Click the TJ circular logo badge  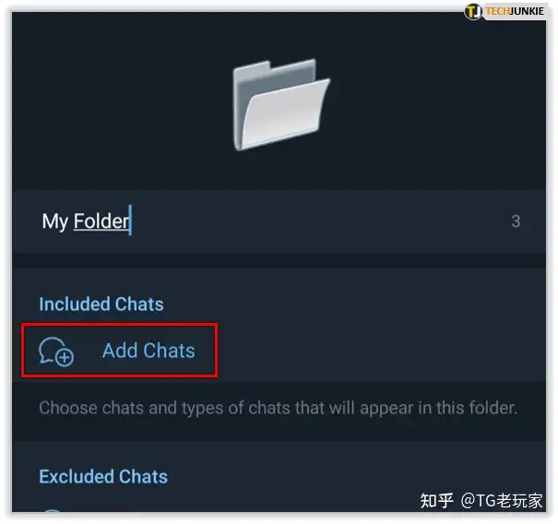[x=473, y=11]
